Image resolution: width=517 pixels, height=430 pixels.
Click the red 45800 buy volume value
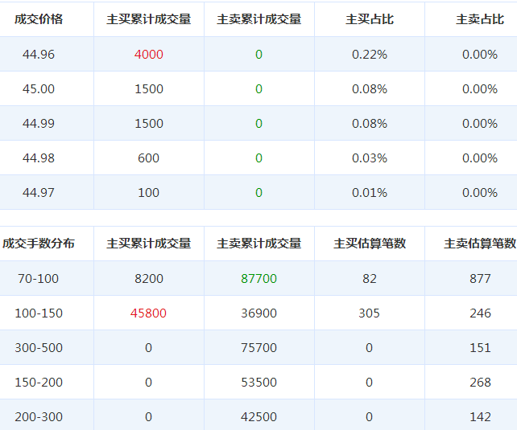[x=148, y=313]
